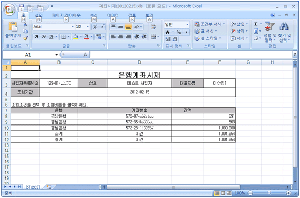Click the percent style icon

178,32
